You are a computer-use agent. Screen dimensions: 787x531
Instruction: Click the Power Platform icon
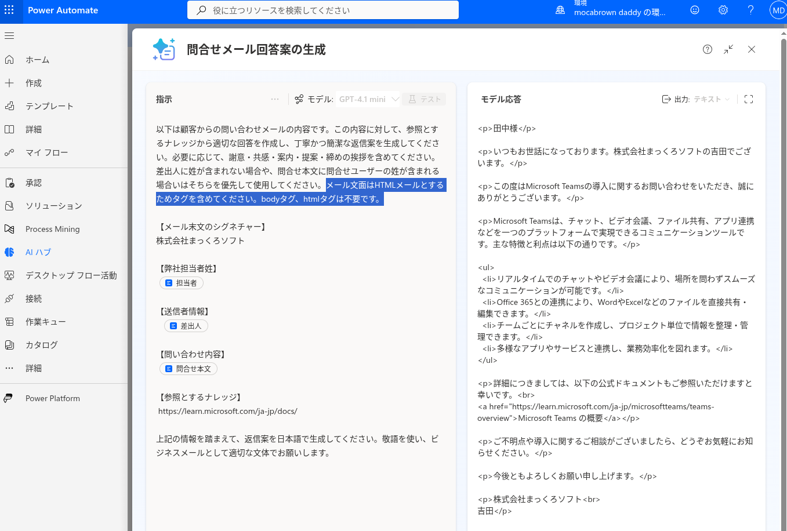pyautogui.click(x=8, y=398)
